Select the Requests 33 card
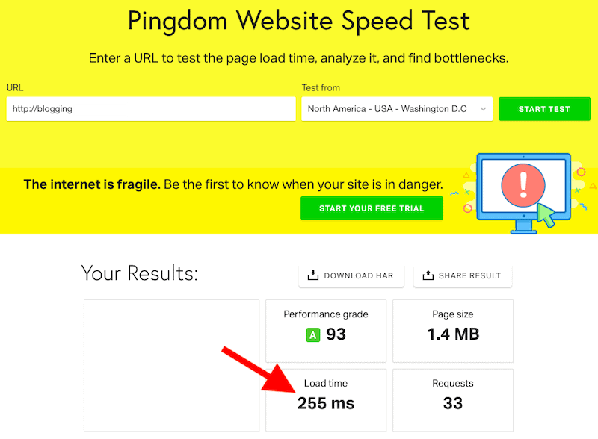 click(452, 396)
